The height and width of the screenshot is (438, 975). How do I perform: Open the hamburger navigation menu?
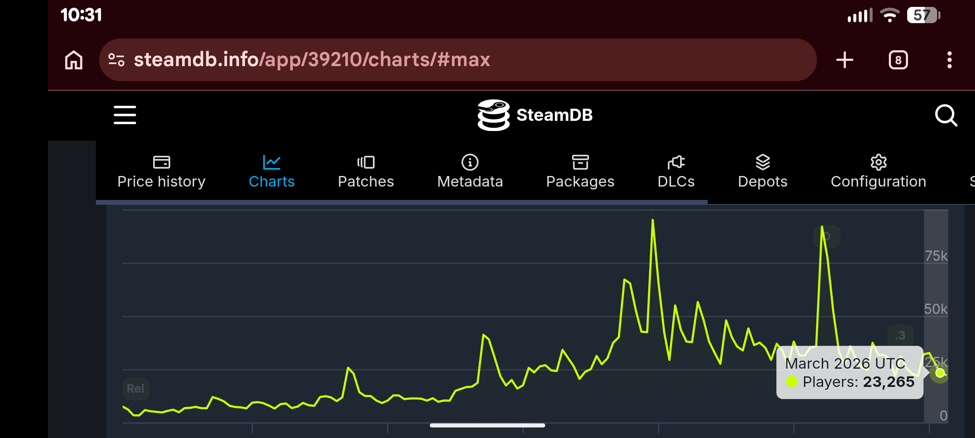click(x=125, y=115)
